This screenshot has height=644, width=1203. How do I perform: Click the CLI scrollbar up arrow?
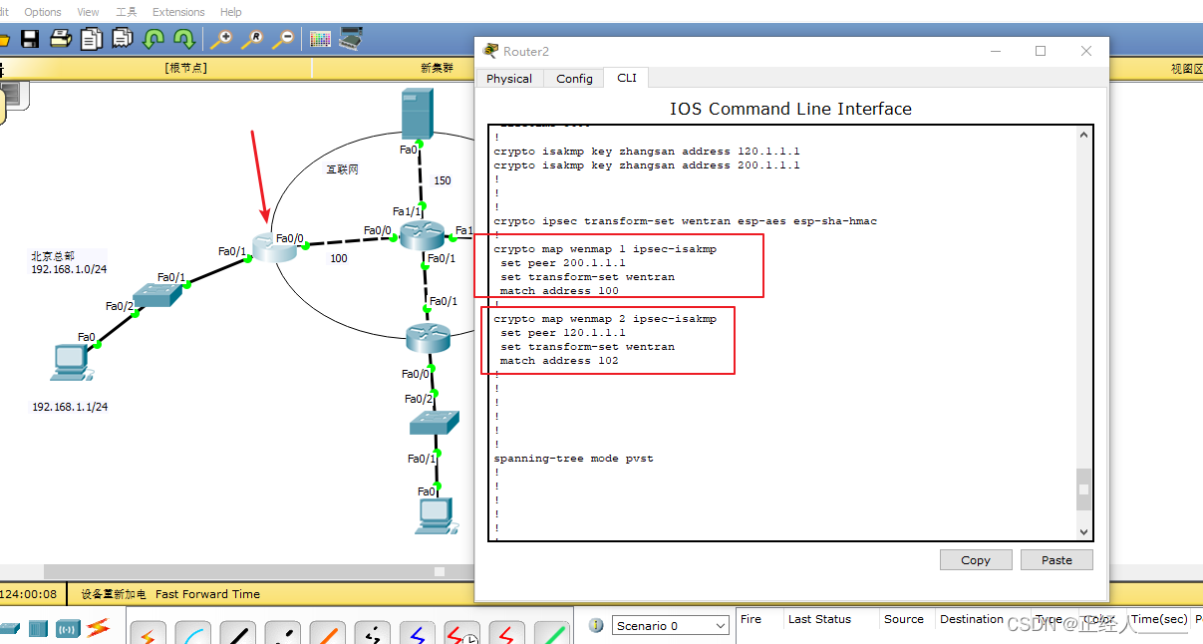1083,135
